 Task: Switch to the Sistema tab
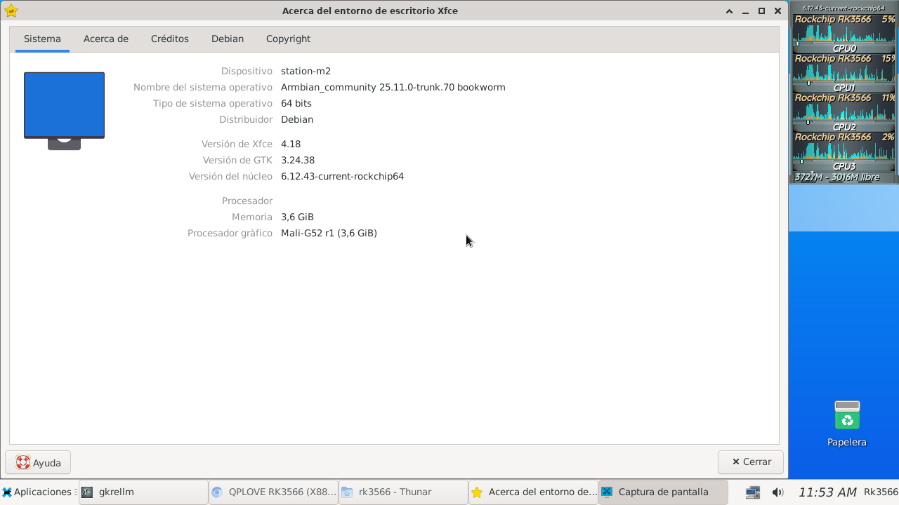pos(42,39)
